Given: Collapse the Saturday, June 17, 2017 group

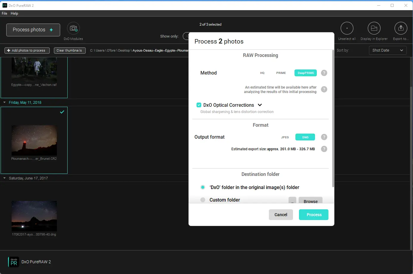Looking at the screenshot, I should (x=4, y=178).
